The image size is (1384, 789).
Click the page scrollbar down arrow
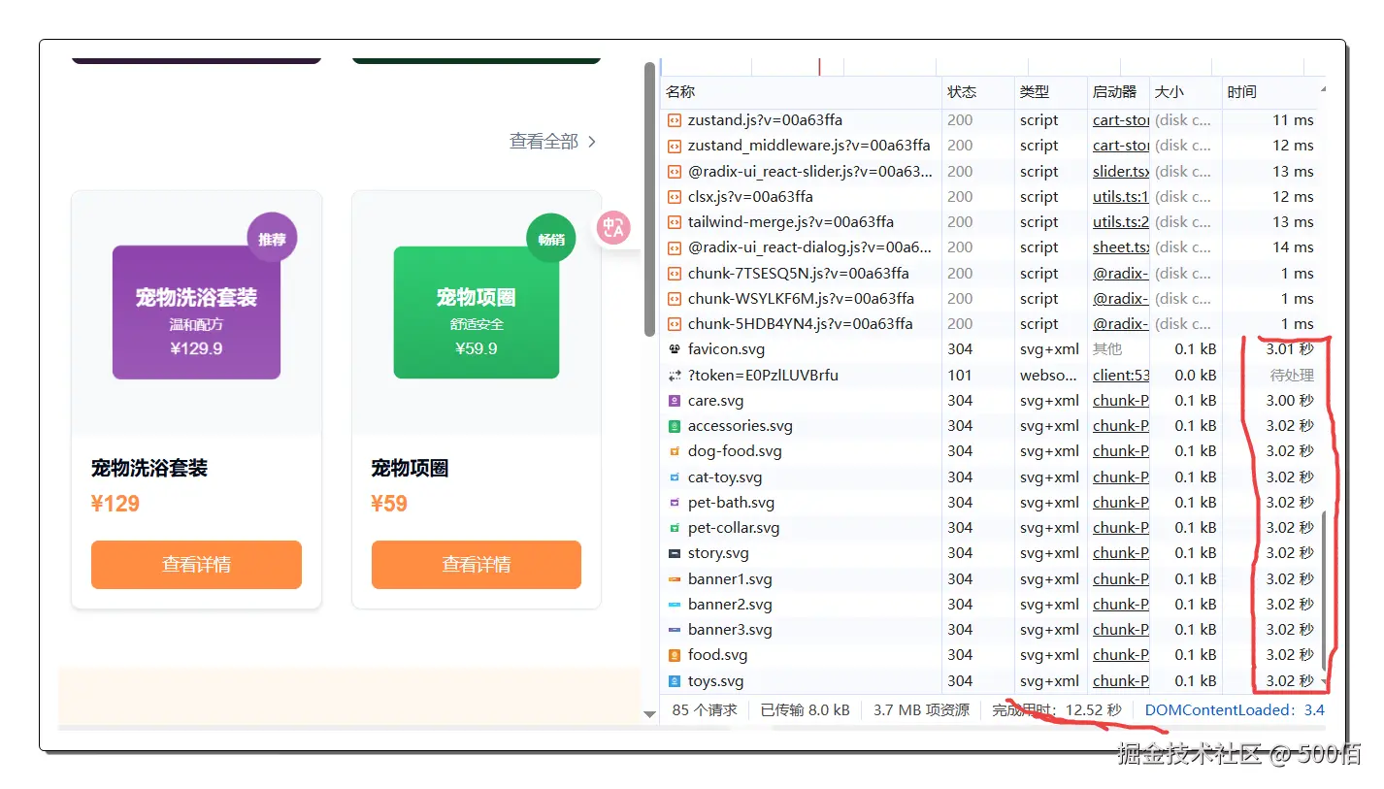[649, 715]
